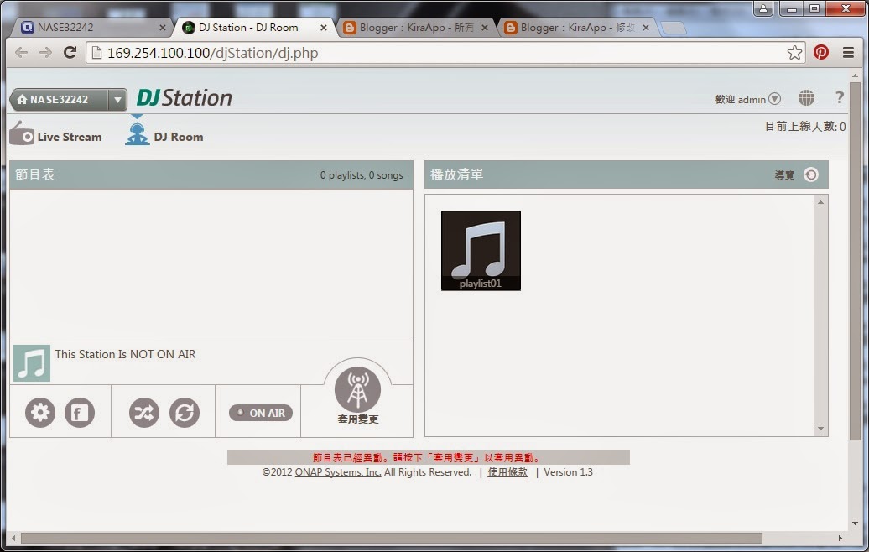Image resolution: width=869 pixels, height=552 pixels.
Task: Select the playlist01 thumbnail
Action: [x=481, y=251]
